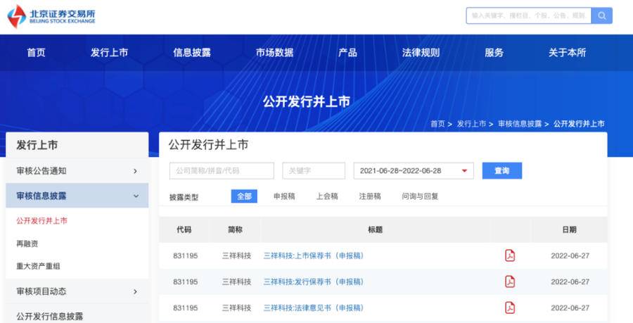
Task: Select 再融资 in sidebar
Action: (27, 243)
